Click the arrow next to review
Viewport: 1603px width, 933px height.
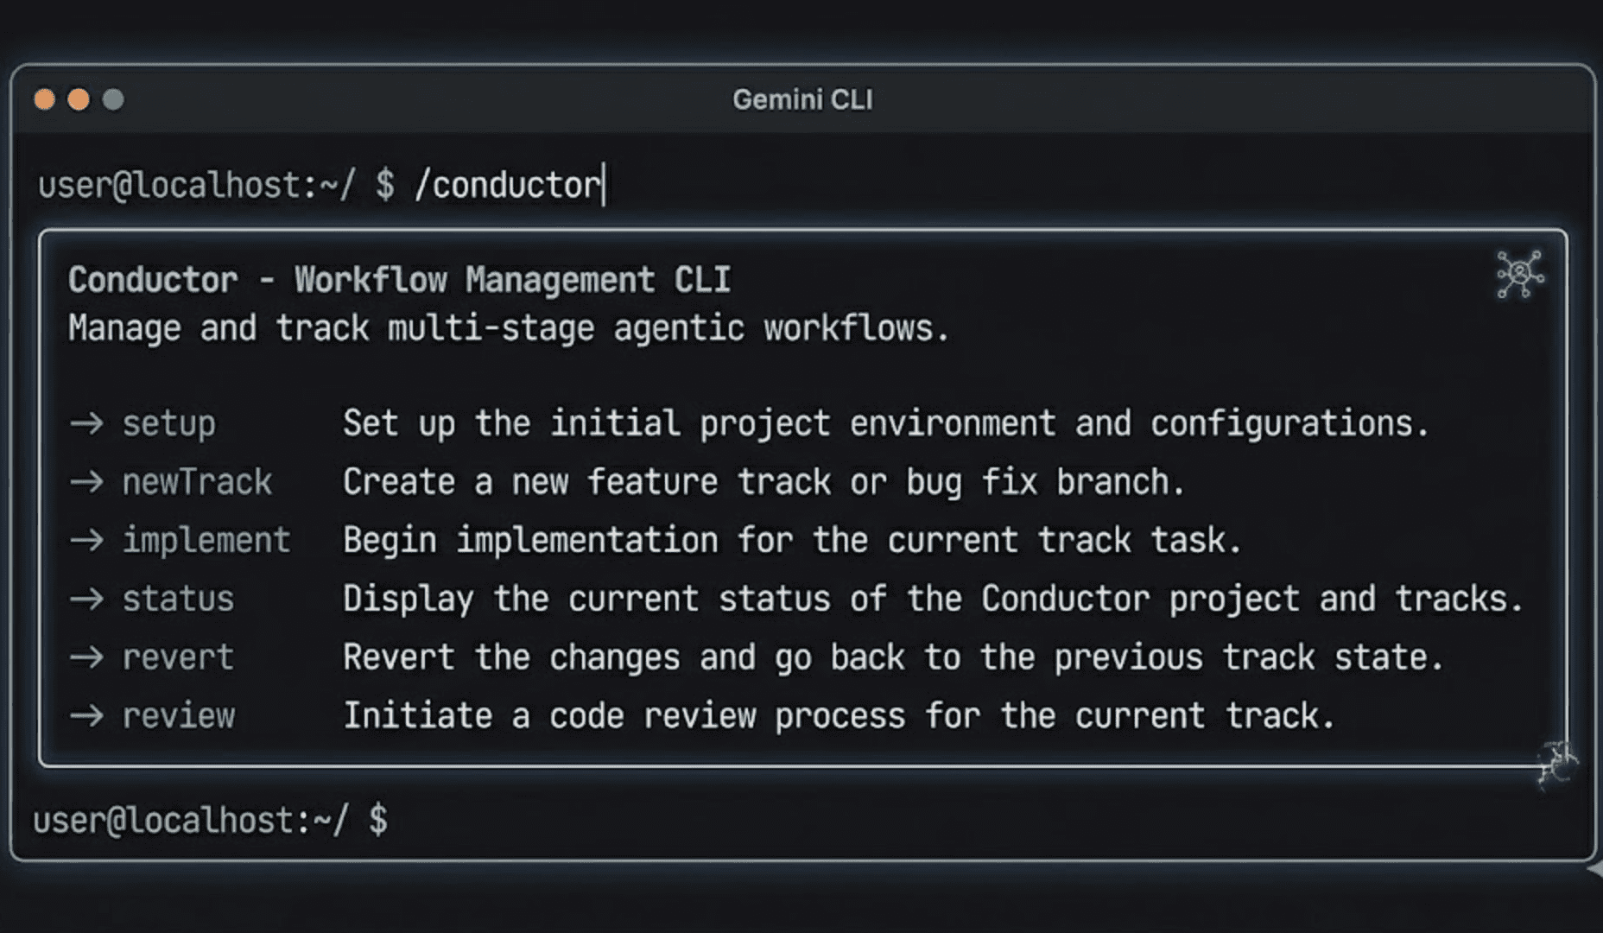[86, 716]
